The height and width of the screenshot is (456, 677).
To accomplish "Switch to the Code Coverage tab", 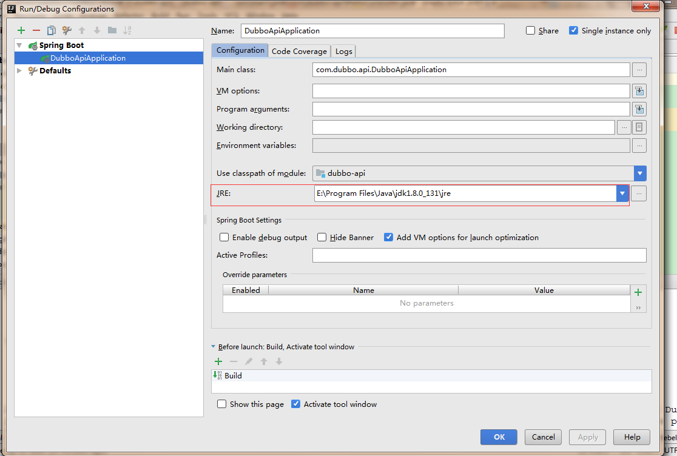I will (299, 52).
